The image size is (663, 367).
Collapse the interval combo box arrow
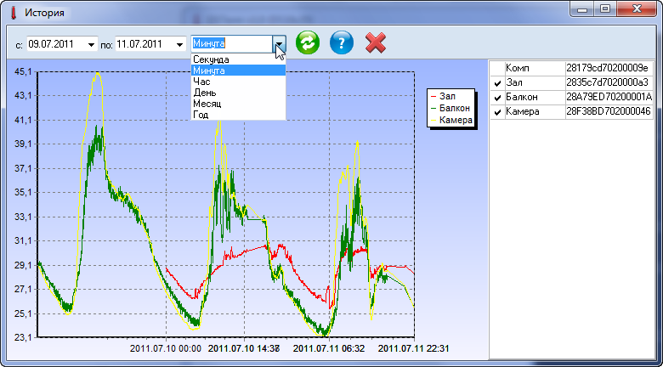coord(280,43)
